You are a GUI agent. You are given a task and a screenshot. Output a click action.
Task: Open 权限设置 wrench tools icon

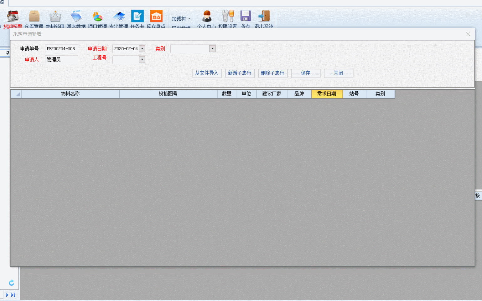[228, 17]
